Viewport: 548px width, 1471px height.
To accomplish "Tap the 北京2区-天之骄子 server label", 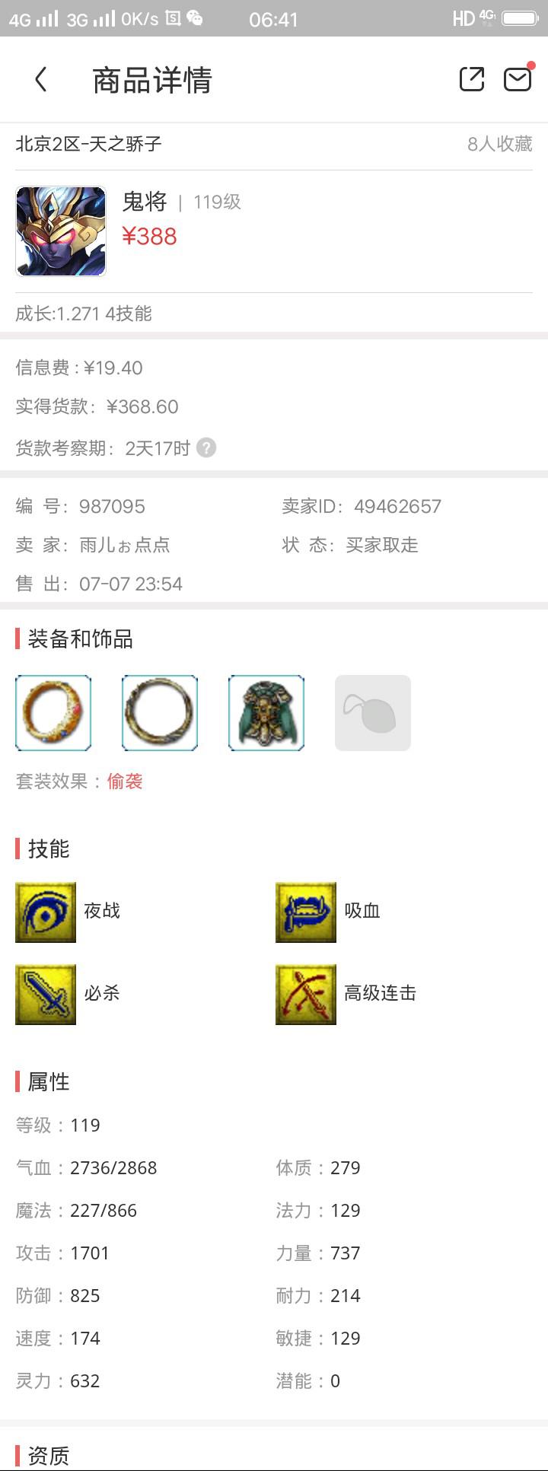I will pos(88,144).
